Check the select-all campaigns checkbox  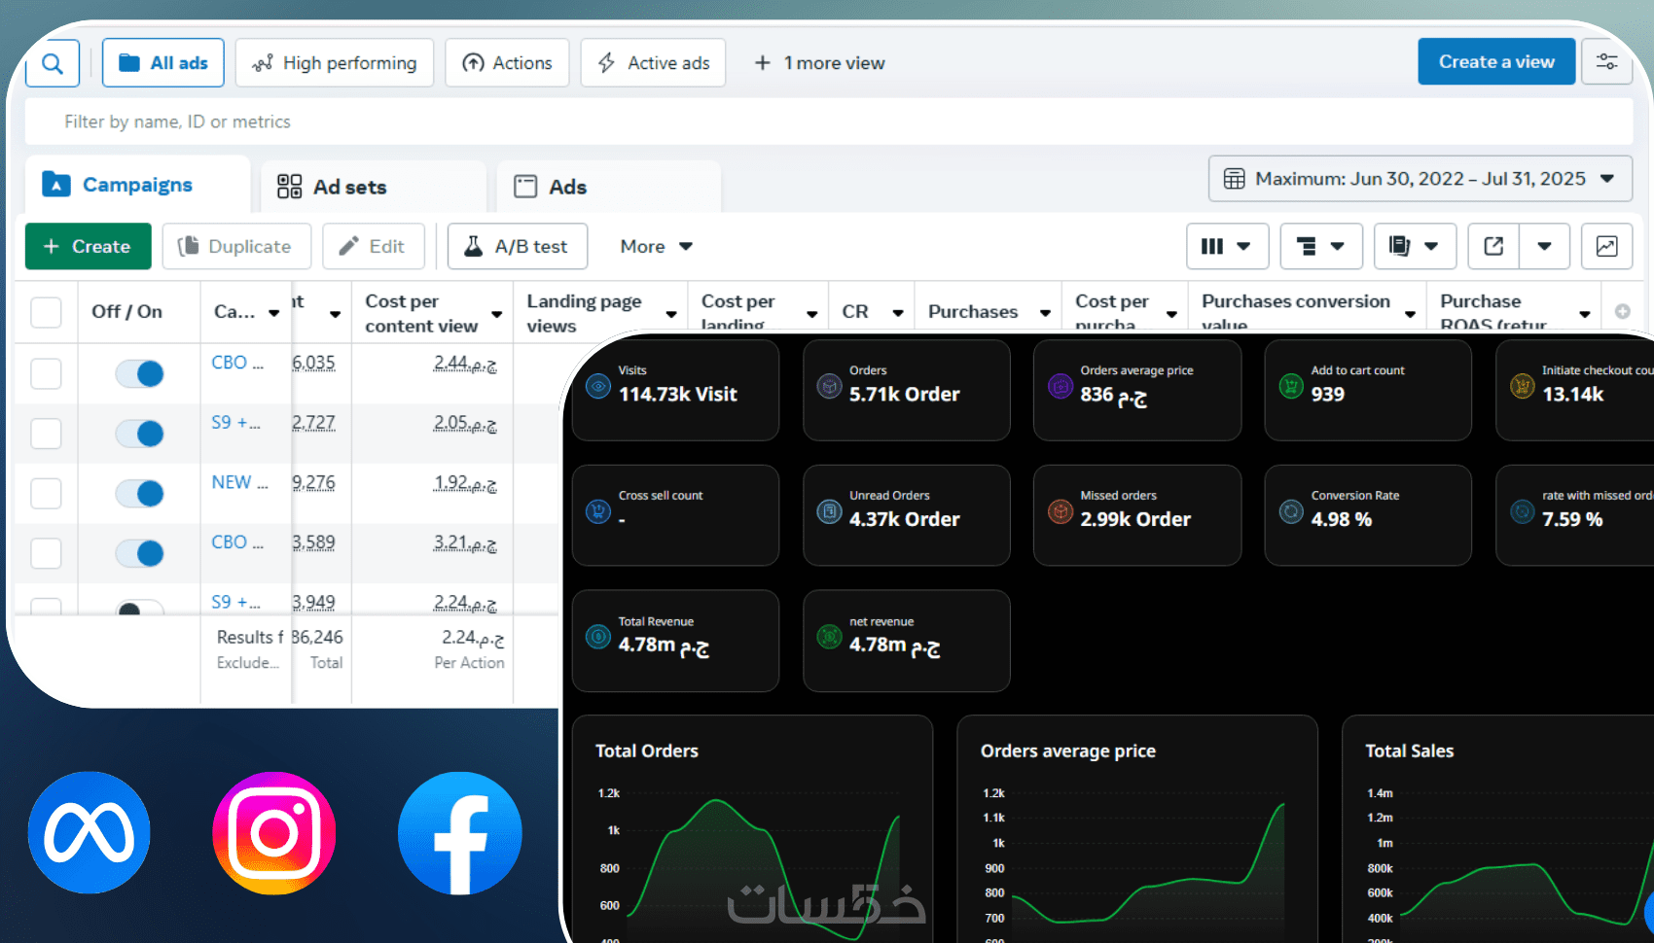[x=46, y=312]
